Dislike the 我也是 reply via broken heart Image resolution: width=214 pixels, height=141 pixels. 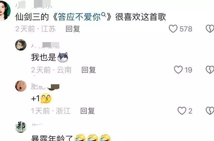tap(210, 70)
